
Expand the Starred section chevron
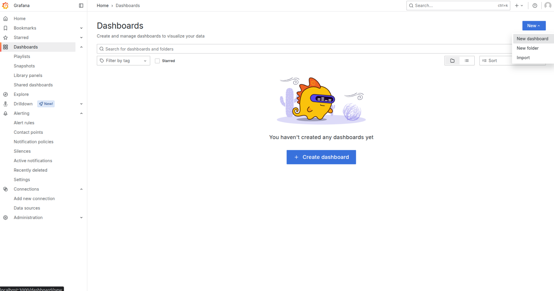pyautogui.click(x=81, y=38)
